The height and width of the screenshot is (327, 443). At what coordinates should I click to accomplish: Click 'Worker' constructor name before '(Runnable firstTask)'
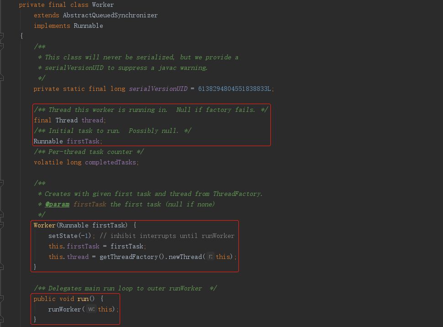tap(44, 225)
